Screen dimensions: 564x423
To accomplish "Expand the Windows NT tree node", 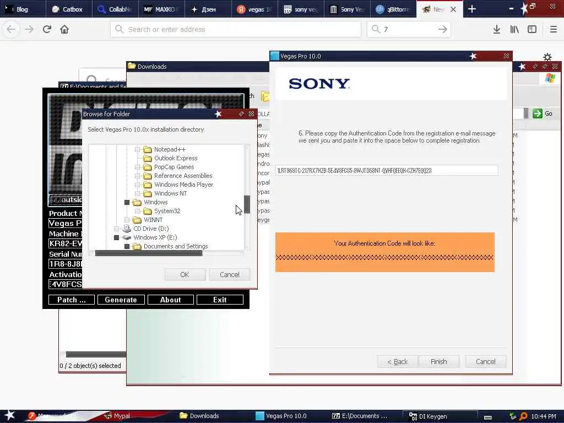I will pos(137,193).
